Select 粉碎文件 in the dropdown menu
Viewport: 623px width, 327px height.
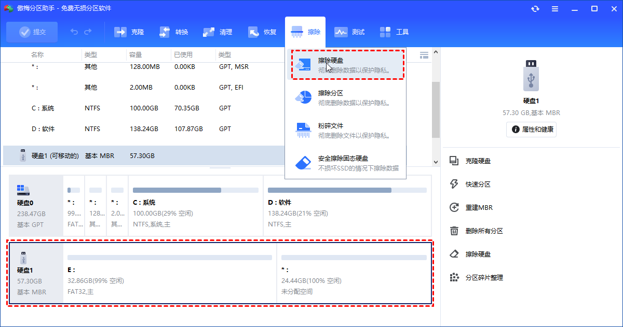tap(348, 127)
